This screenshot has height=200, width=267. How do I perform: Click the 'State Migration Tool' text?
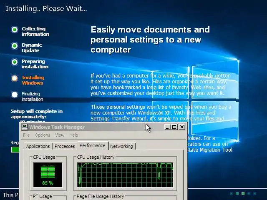[209, 150]
